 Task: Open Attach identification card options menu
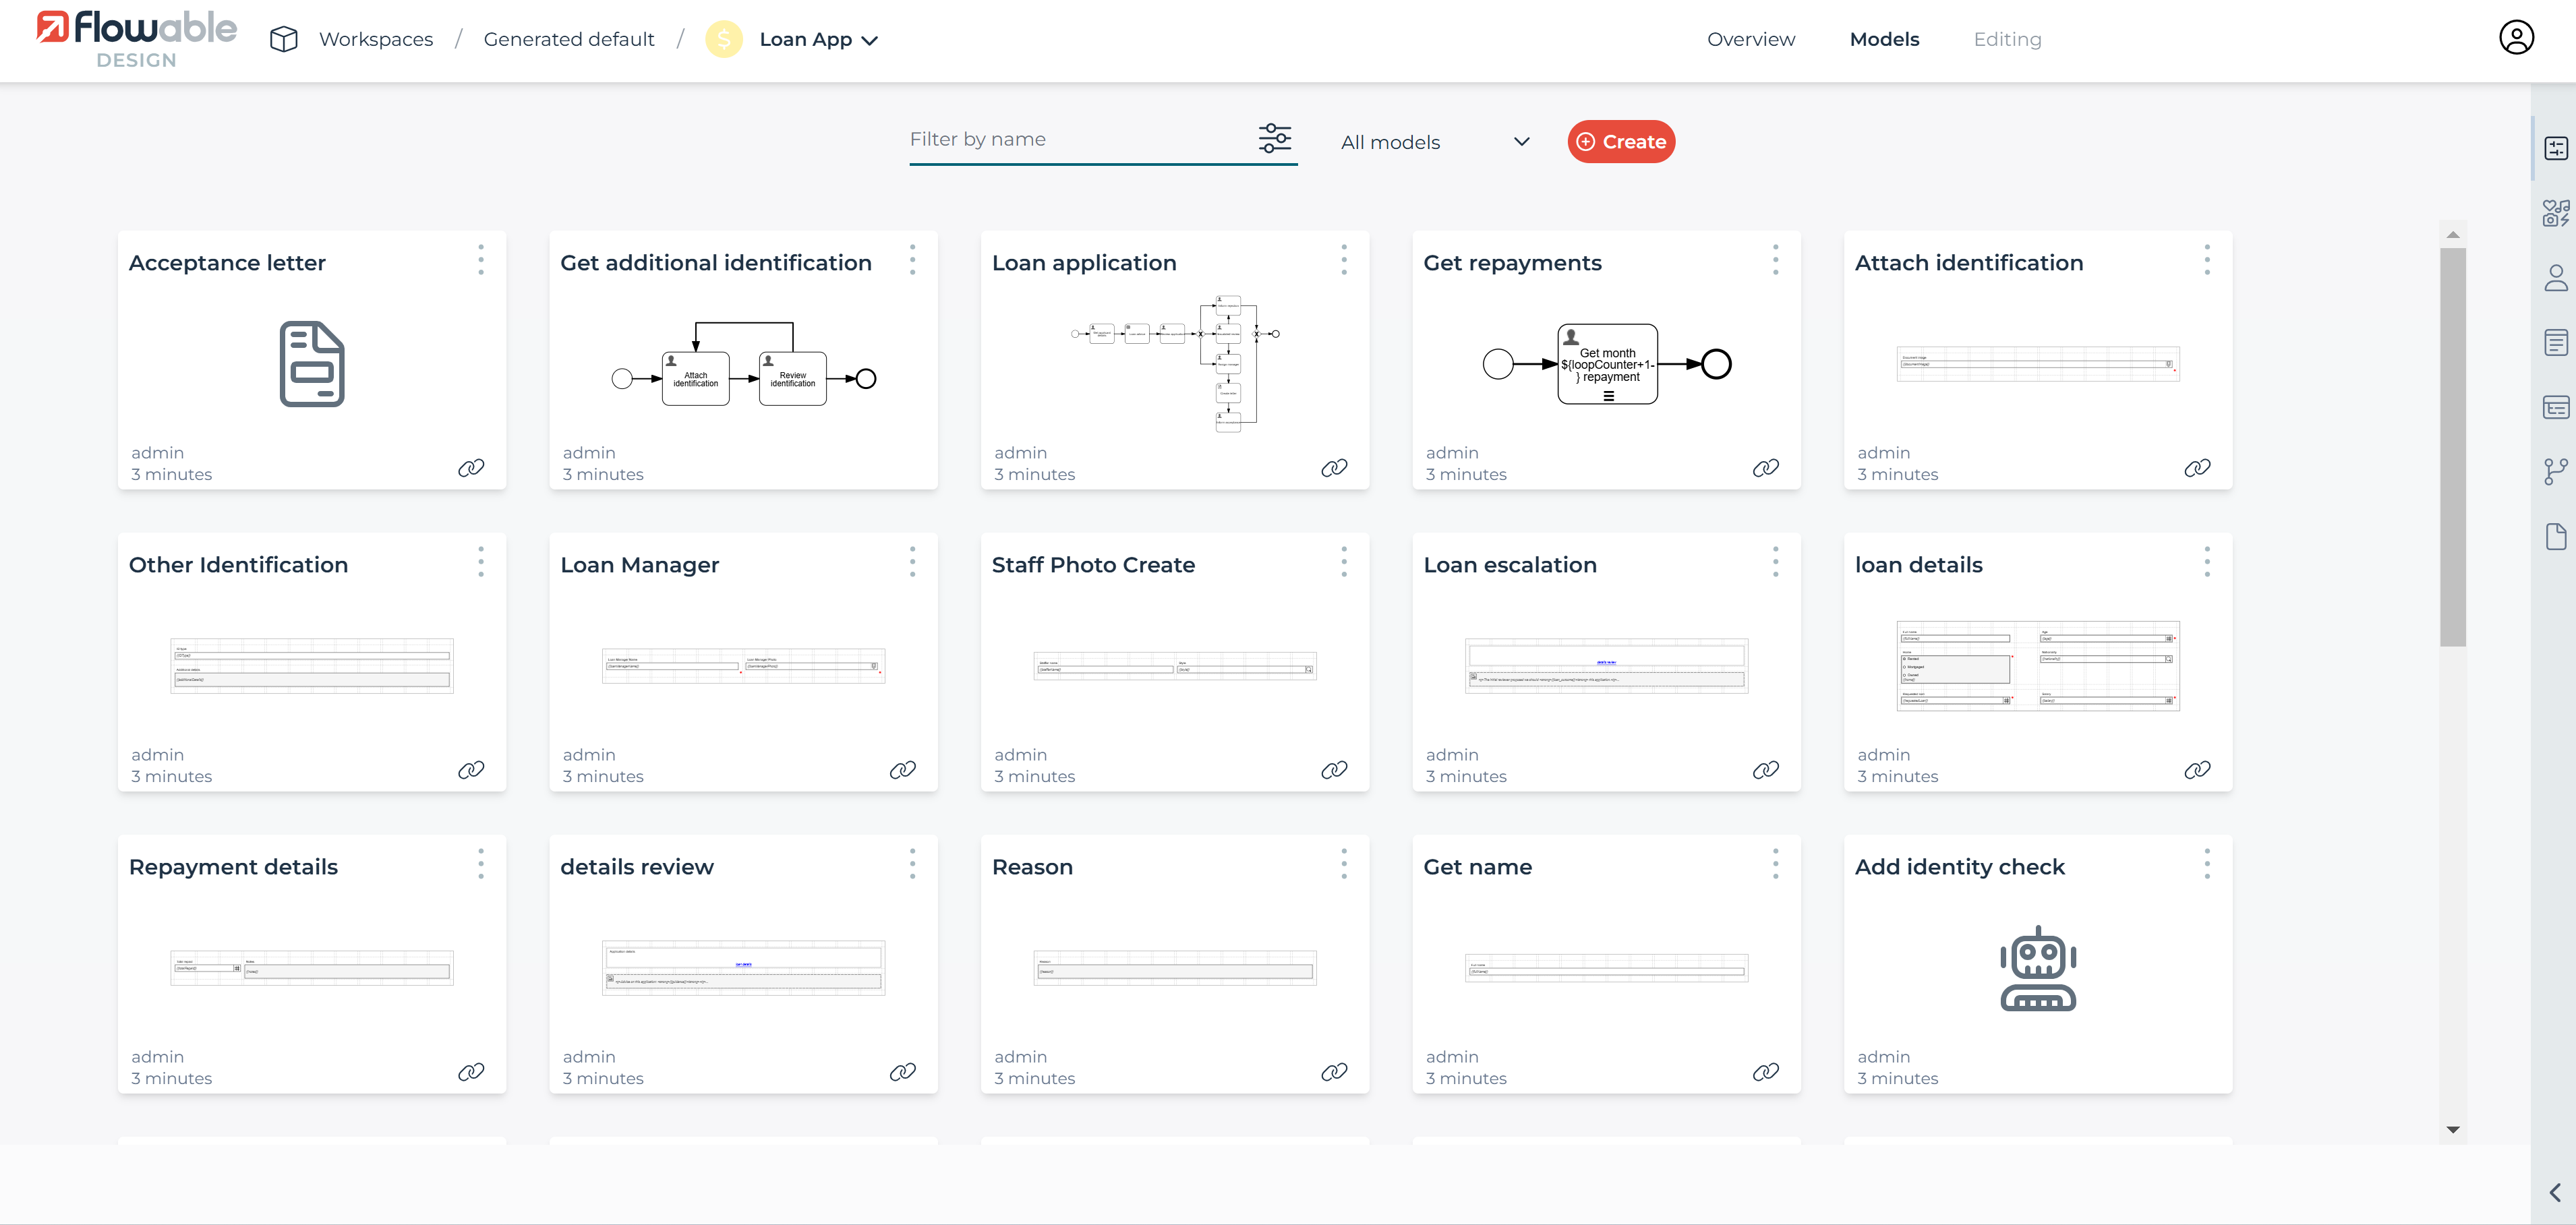(x=2207, y=260)
